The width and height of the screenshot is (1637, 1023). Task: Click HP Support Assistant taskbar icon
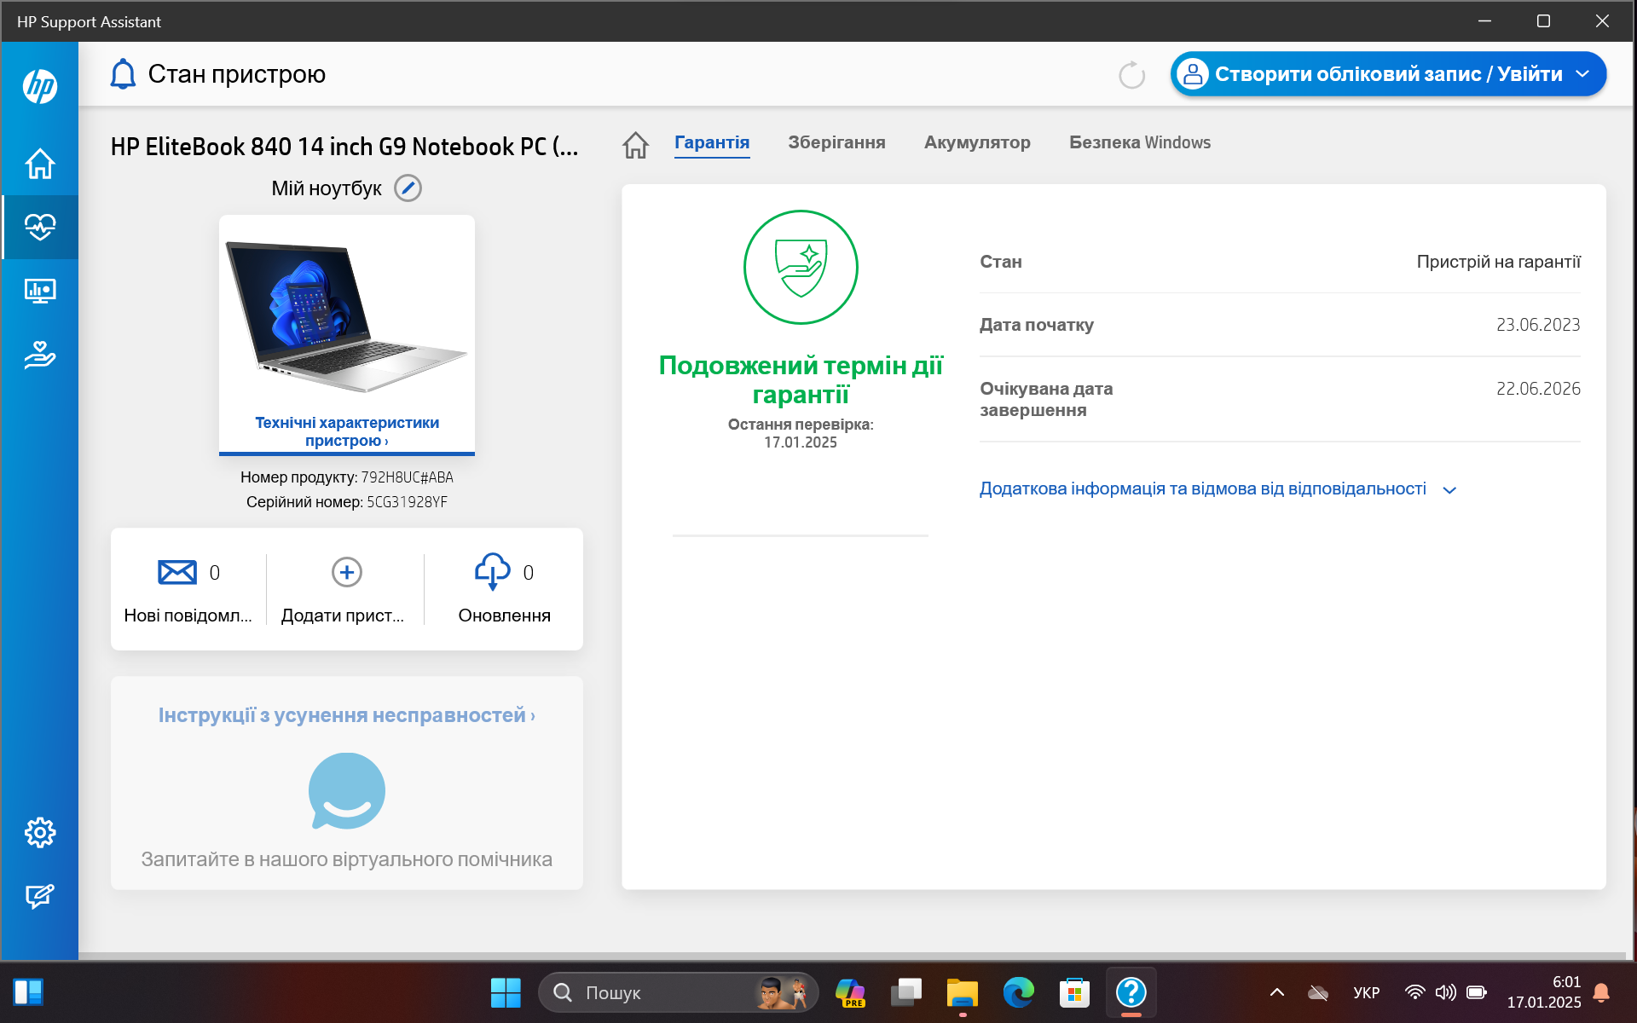(x=1131, y=992)
